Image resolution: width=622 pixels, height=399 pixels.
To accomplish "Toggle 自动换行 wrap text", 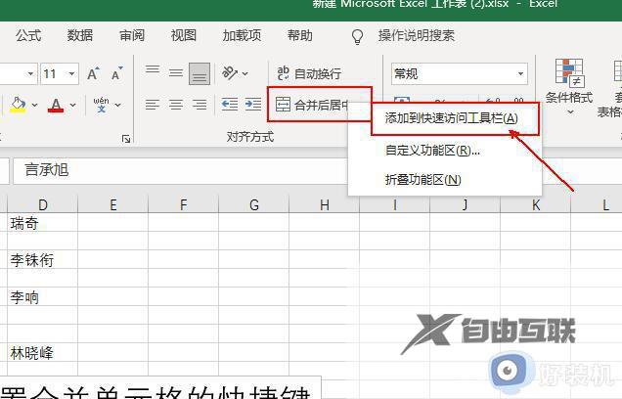I will coord(309,73).
